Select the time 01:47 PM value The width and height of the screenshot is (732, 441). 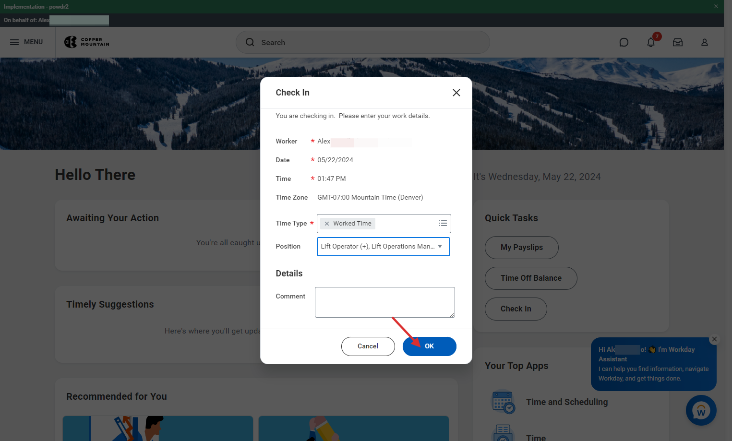coord(332,179)
